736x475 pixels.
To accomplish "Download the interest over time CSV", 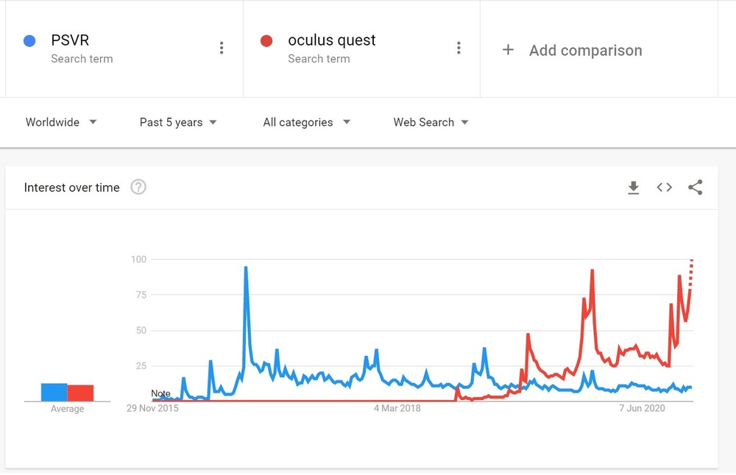I will (x=634, y=187).
